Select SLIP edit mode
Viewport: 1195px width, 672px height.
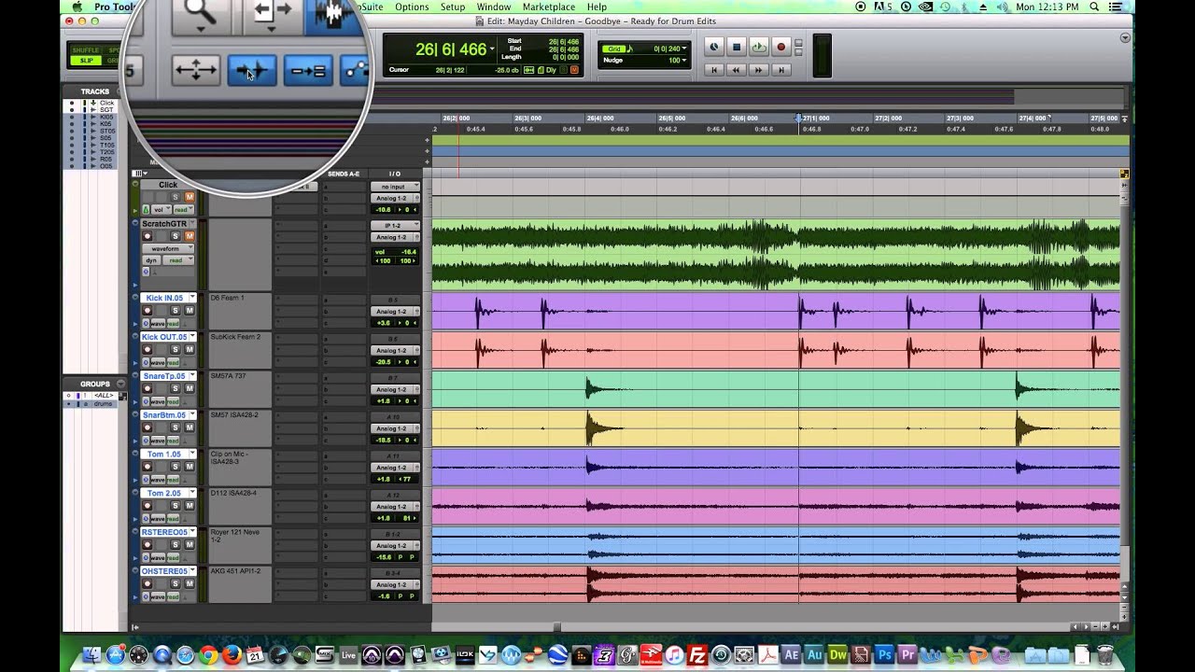[85, 61]
